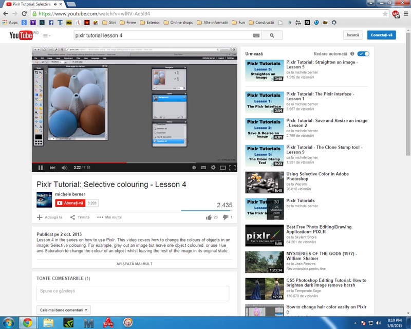The image size is (411, 329).
Task: Open CS5 Photoshop Editing Tutorial video
Action: point(326,283)
